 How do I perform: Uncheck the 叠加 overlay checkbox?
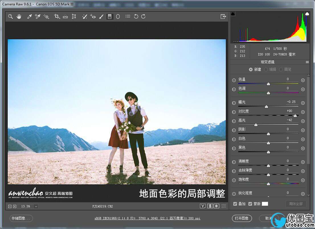(x=235, y=204)
